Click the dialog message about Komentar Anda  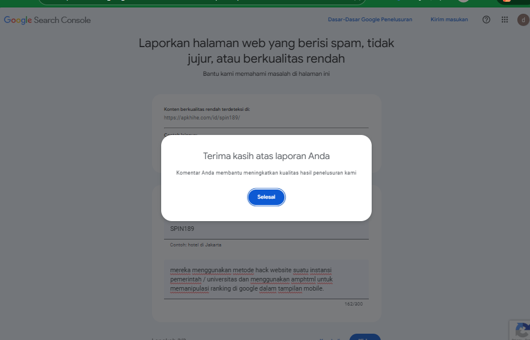266,173
